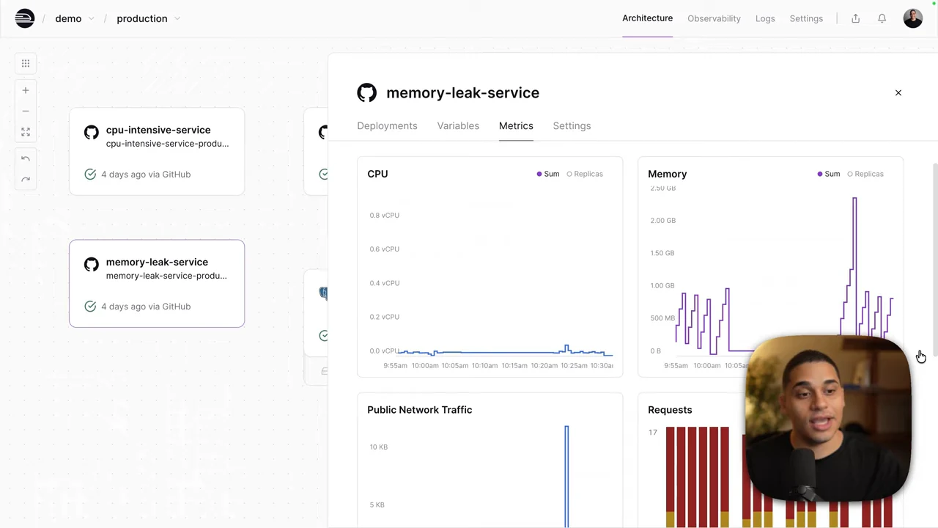Select the memory-leak-service canvas card
The image size is (938, 528).
click(157, 283)
